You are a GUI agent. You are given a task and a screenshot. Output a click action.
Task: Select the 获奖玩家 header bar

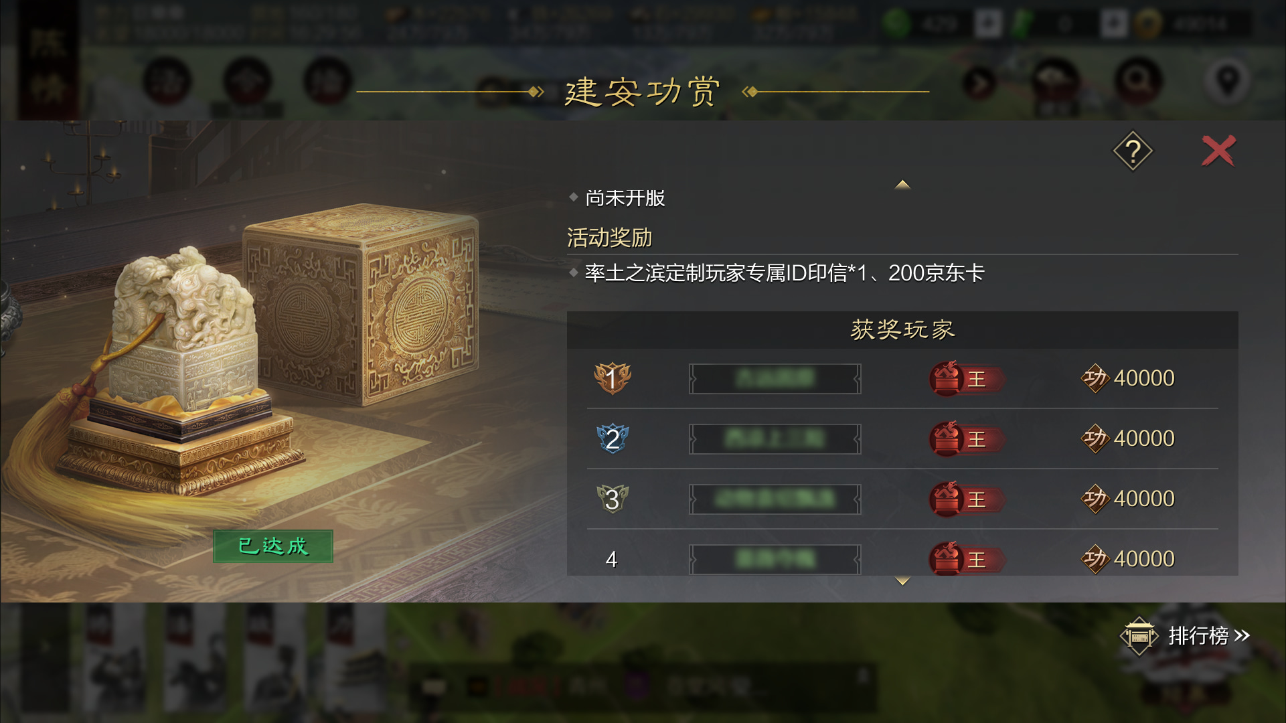tap(902, 329)
